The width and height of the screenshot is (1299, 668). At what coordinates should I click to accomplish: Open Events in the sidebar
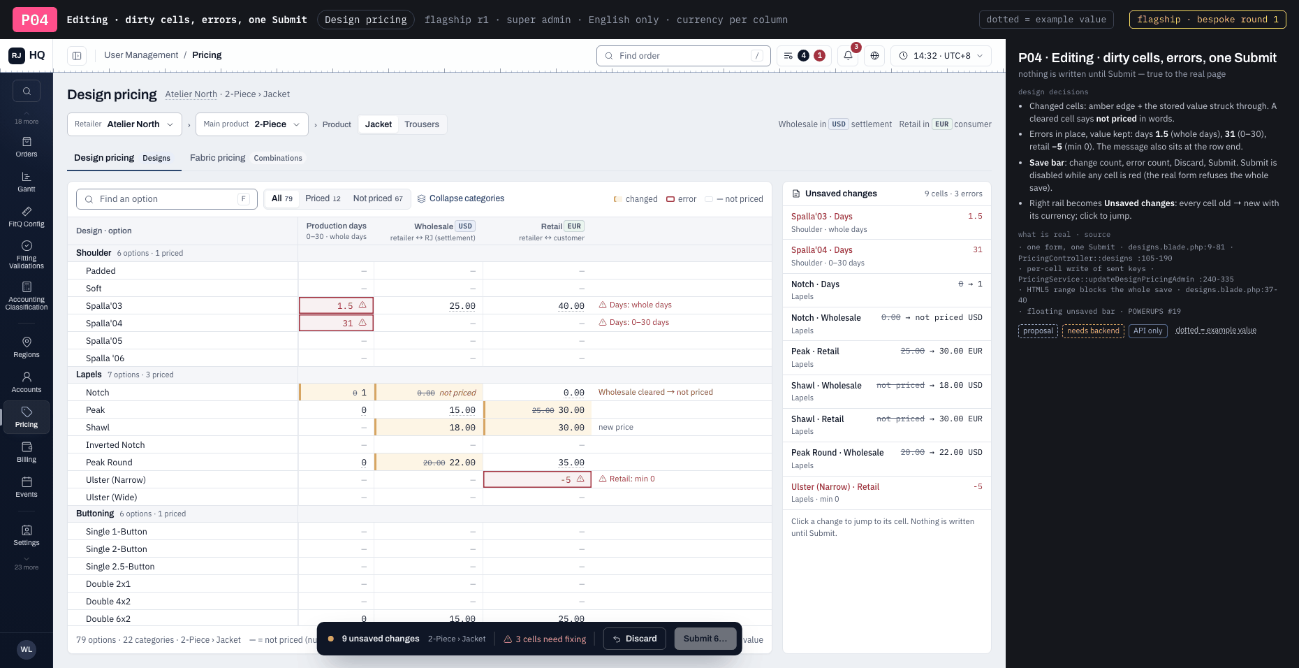[27, 487]
